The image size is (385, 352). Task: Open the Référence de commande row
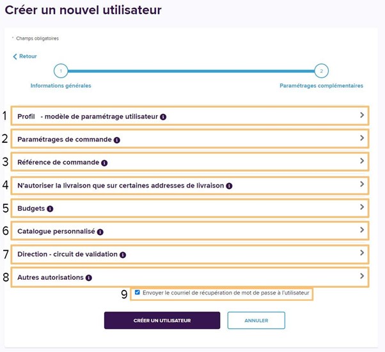192,162
